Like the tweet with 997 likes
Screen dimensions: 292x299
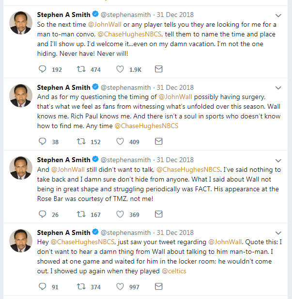click(120, 287)
